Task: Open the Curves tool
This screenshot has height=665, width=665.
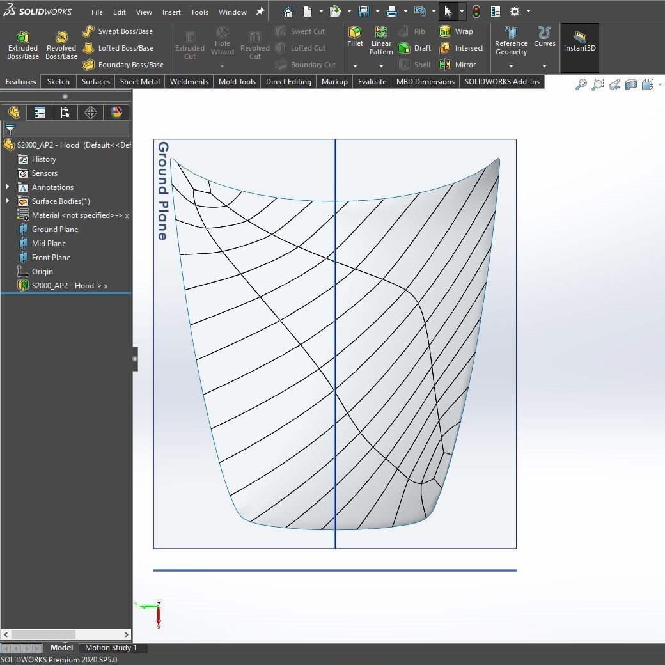Action: point(545,37)
